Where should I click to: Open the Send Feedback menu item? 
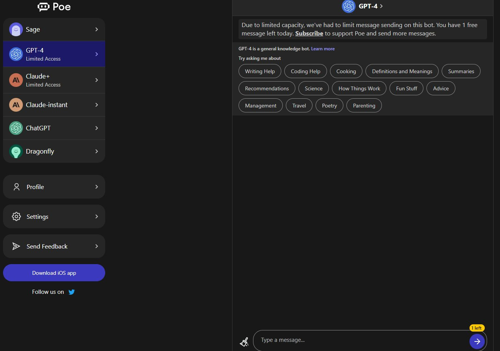tap(54, 246)
